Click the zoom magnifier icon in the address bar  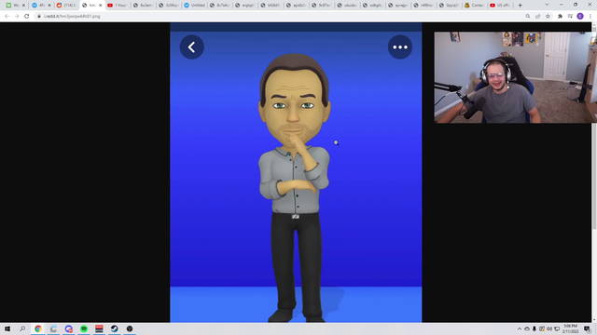click(x=528, y=17)
